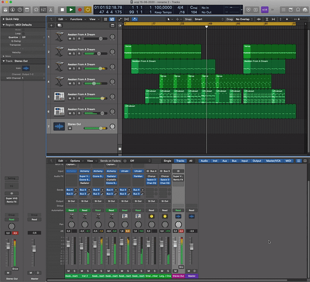This screenshot has height=282, width=310.
Task: Click the drum machine icon on track 5
Action: click(x=59, y=97)
